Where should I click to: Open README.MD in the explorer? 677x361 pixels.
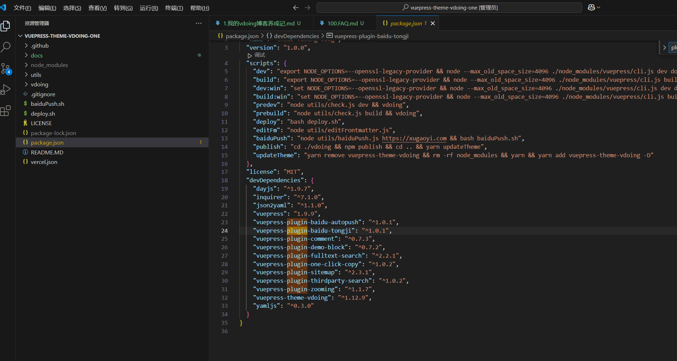pos(112,152)
